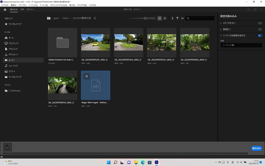The height and width of the screenshot is (166, 265).
Task: Toggle the 新規ビン switch
Action: click(260, 29)
